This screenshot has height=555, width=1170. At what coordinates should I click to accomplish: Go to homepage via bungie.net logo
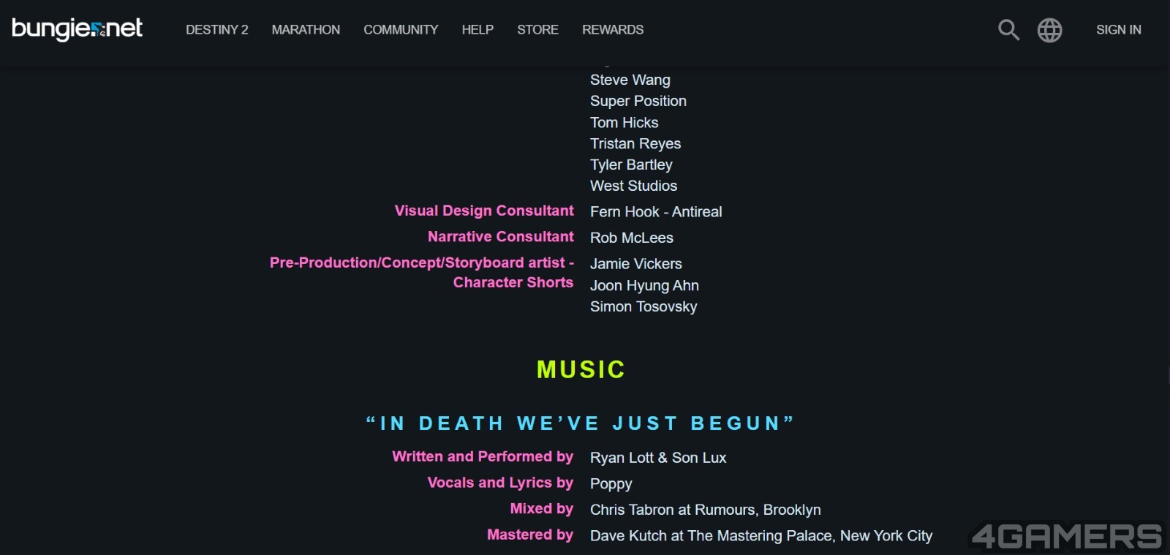tap(77, 29)
